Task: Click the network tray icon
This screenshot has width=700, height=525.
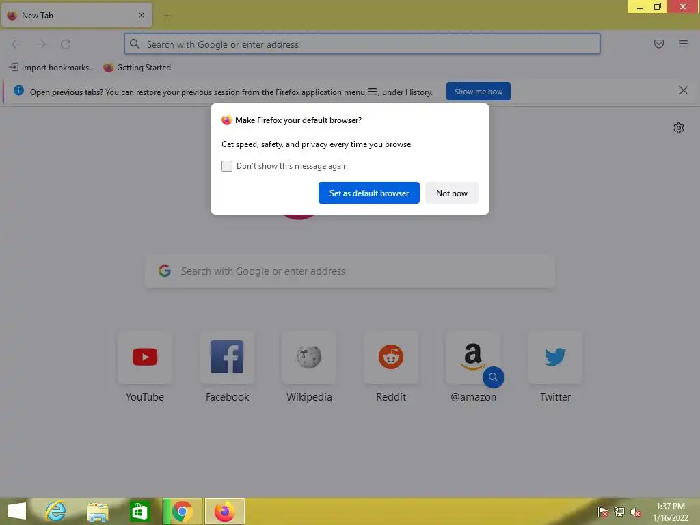Action: (619, 512)
